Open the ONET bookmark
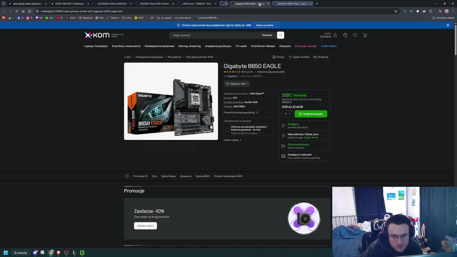The image size is (457, 257). tap(139, 17)
